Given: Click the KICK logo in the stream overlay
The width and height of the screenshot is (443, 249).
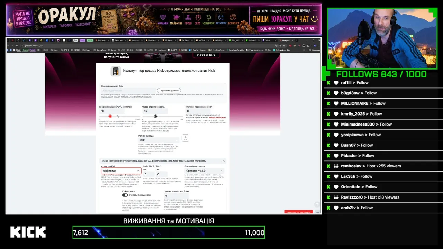Looking at the screenshot, I should click(x=28, y=232).
